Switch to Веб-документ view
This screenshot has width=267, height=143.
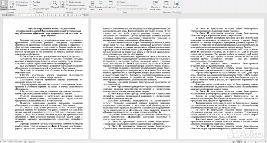[12, 6]
